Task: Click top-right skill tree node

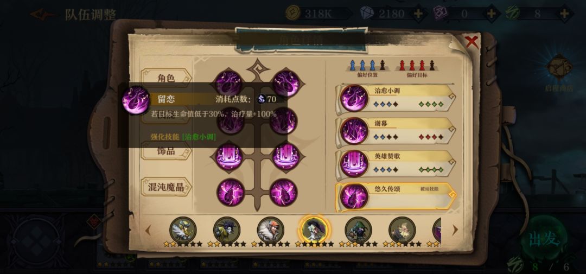Action: (285, 84)
